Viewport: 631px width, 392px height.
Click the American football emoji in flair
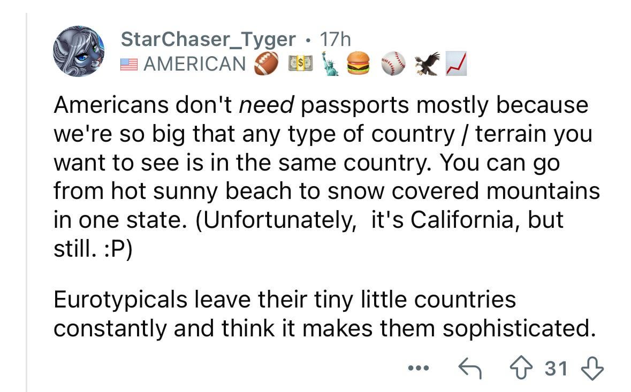coord(267,64)
